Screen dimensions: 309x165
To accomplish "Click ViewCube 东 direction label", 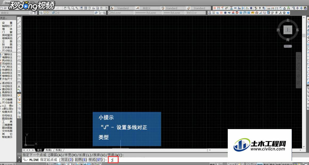I will click(298, 30).
